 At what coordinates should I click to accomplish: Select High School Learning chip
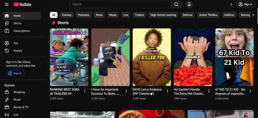pos(163,15)
